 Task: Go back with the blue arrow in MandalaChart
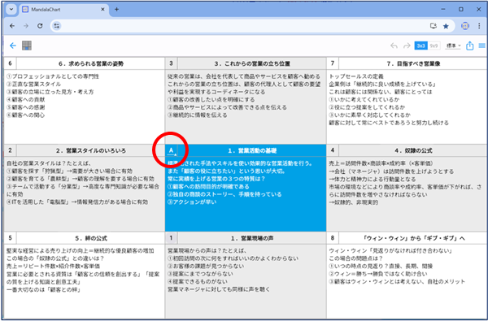pos(13,46)
